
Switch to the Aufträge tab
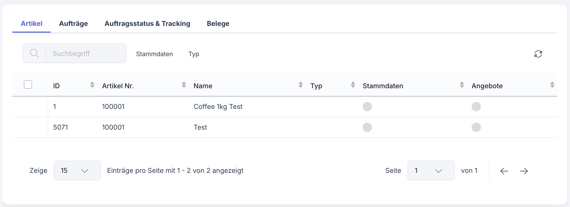click(74, 24)
